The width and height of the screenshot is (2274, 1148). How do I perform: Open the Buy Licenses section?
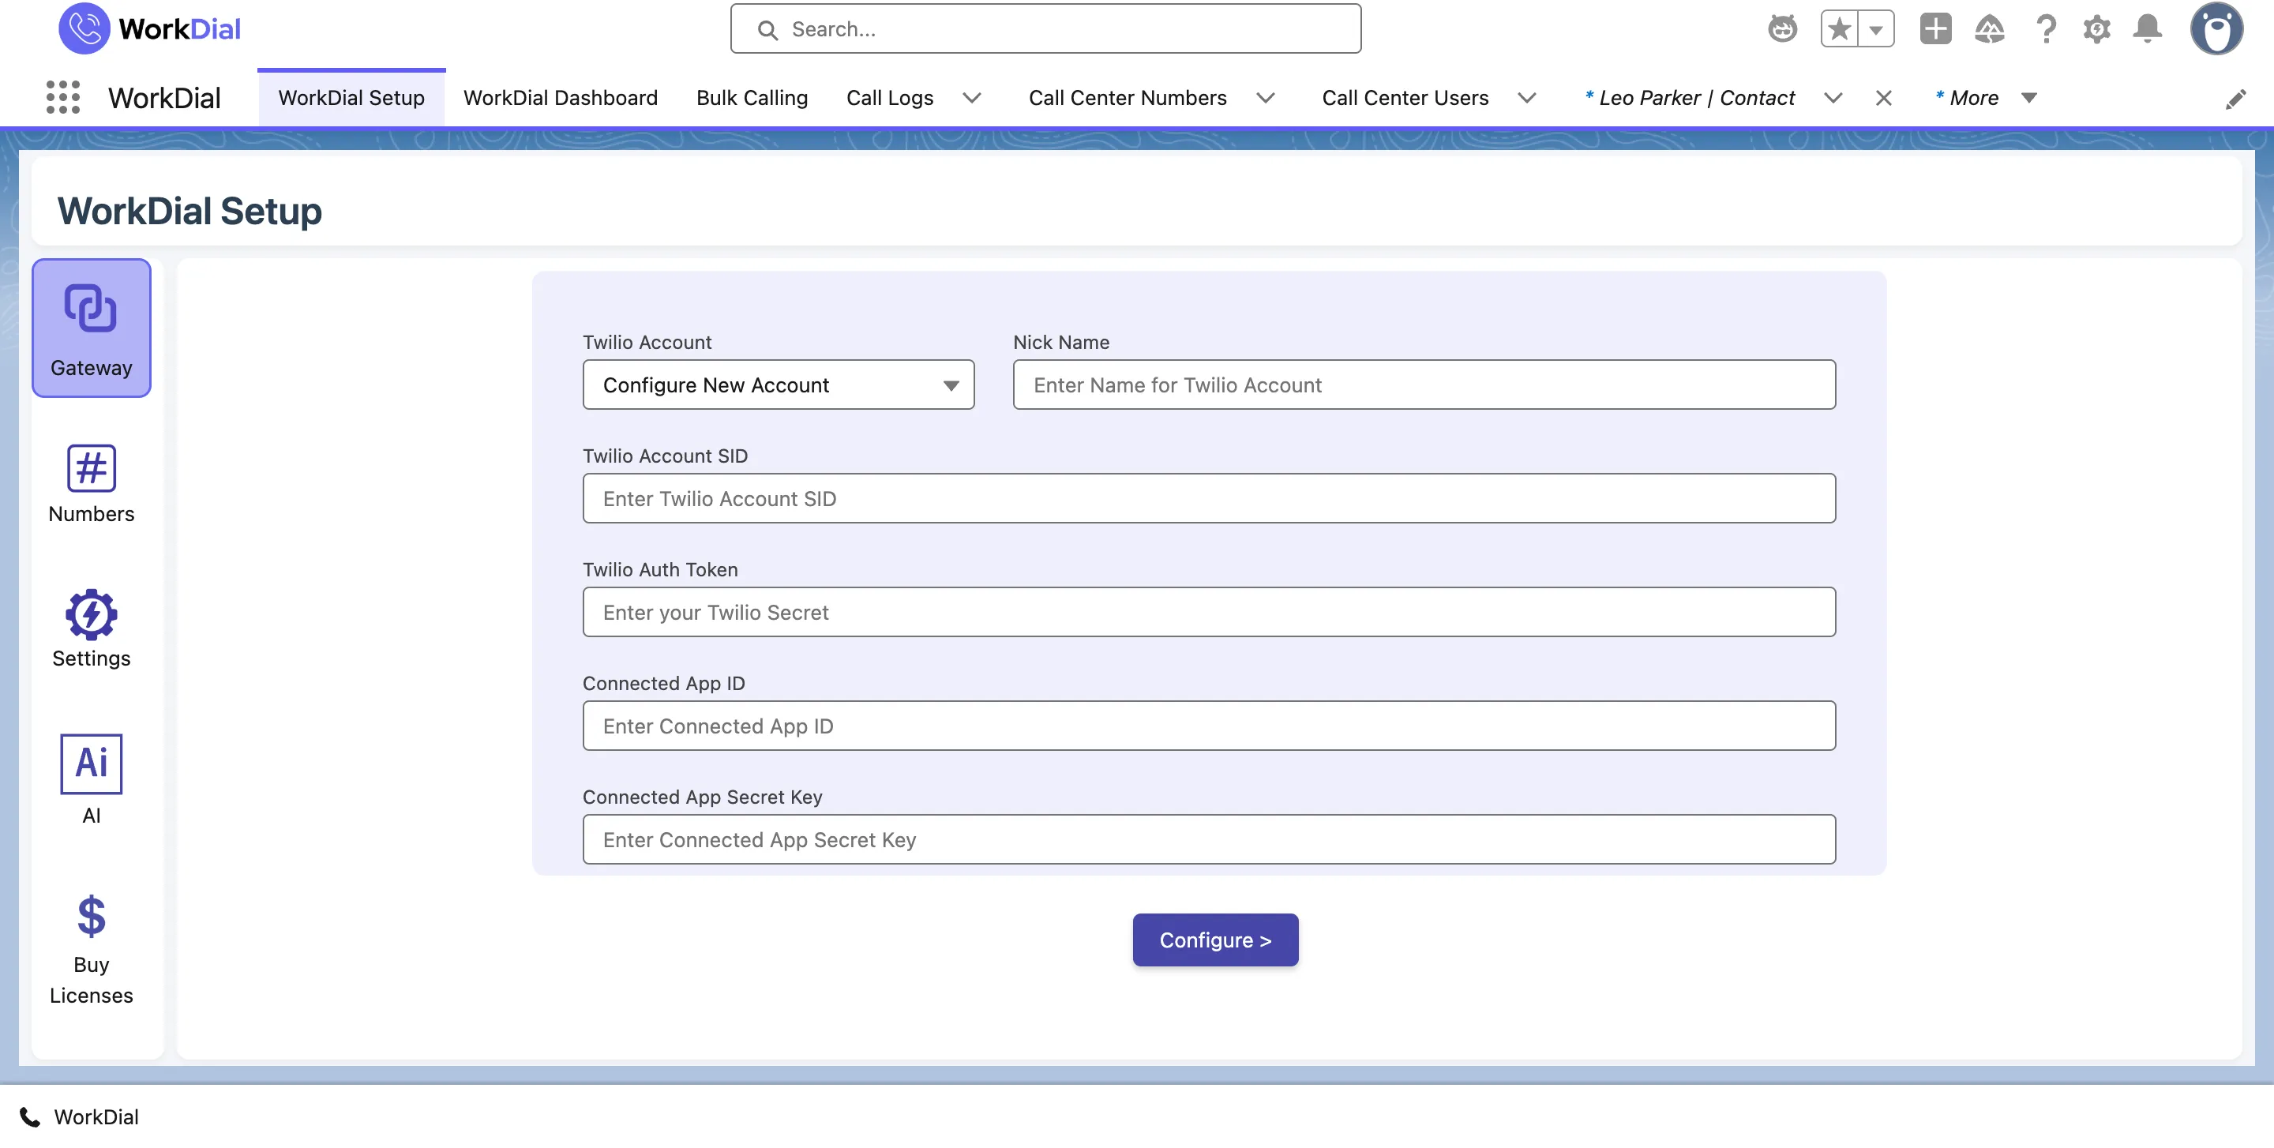point(91,950)
